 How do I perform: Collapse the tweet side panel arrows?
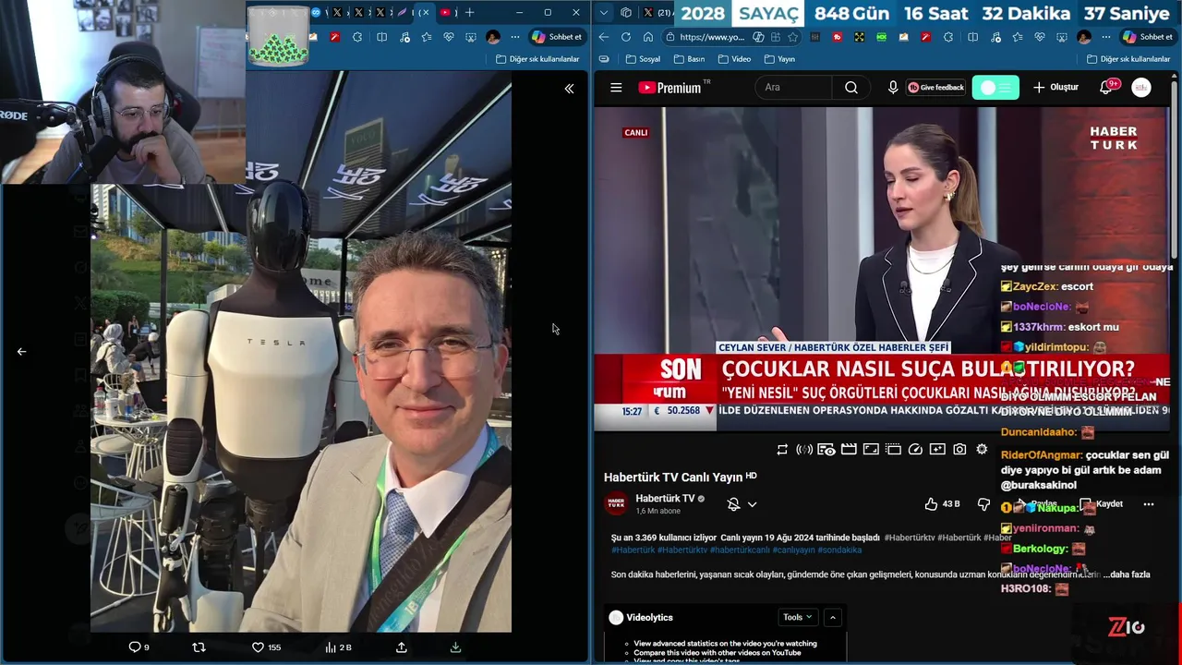(x=569, y=89)
